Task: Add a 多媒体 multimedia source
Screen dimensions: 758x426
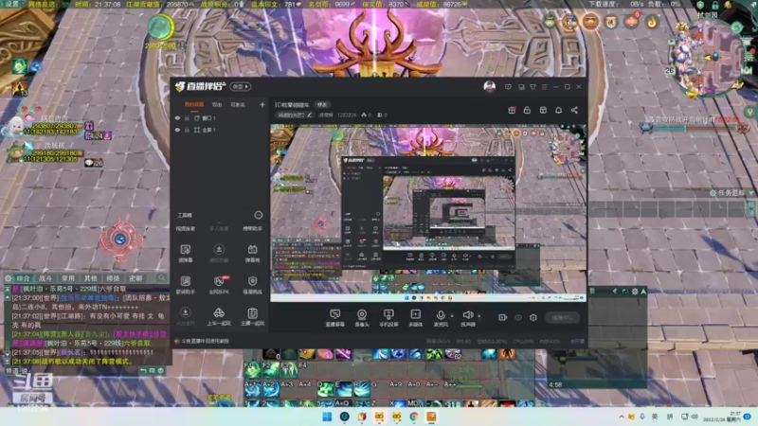Action: coord(415,318)
